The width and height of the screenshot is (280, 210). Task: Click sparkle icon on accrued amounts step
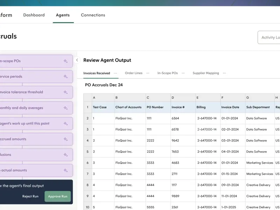click(x=66, y=139)
